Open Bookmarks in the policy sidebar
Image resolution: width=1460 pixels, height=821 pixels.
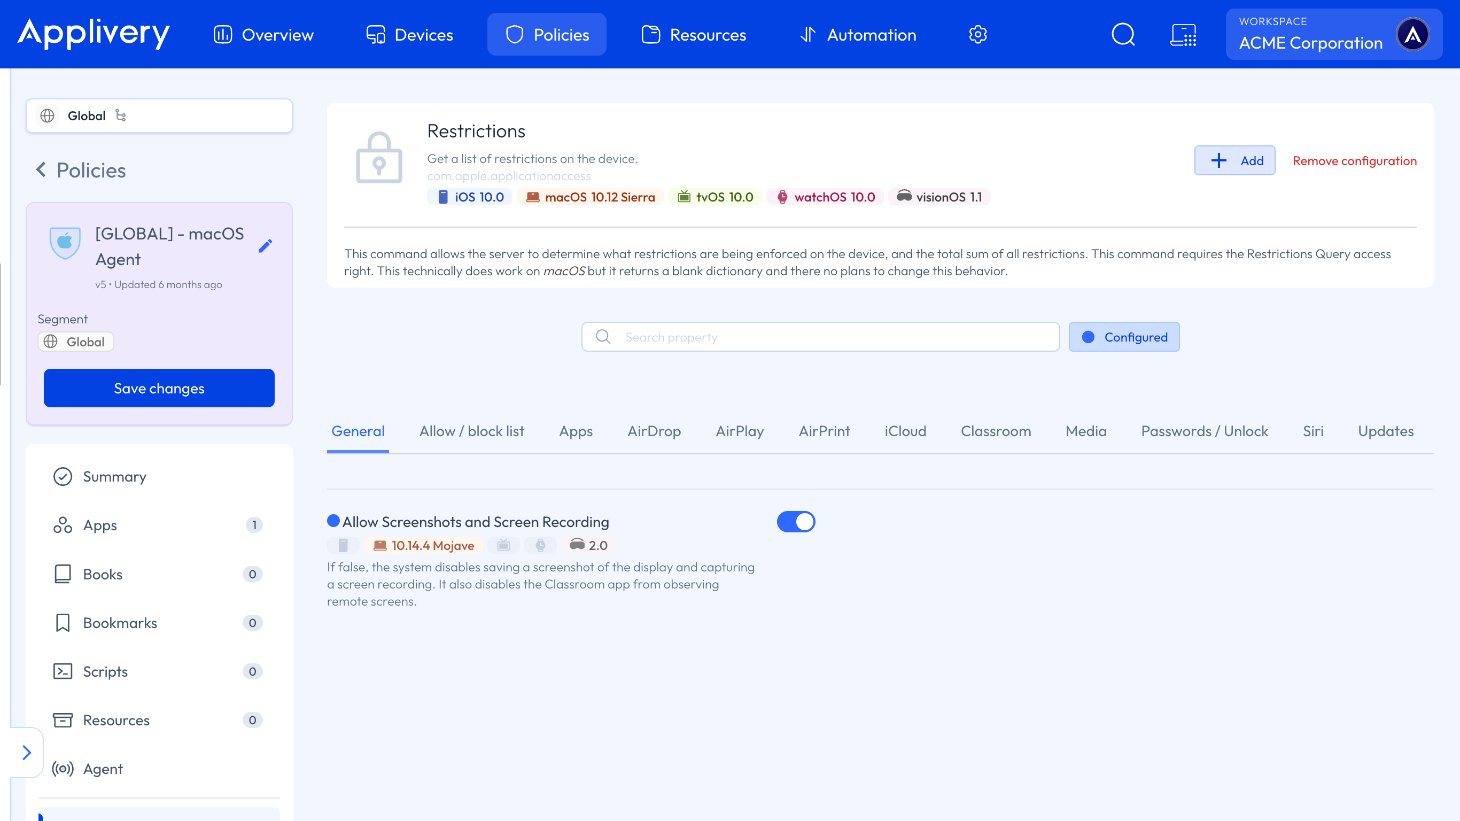(159, 623)
